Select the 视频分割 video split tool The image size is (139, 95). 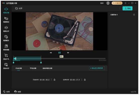pyautogui.click(x=6, y=10)
